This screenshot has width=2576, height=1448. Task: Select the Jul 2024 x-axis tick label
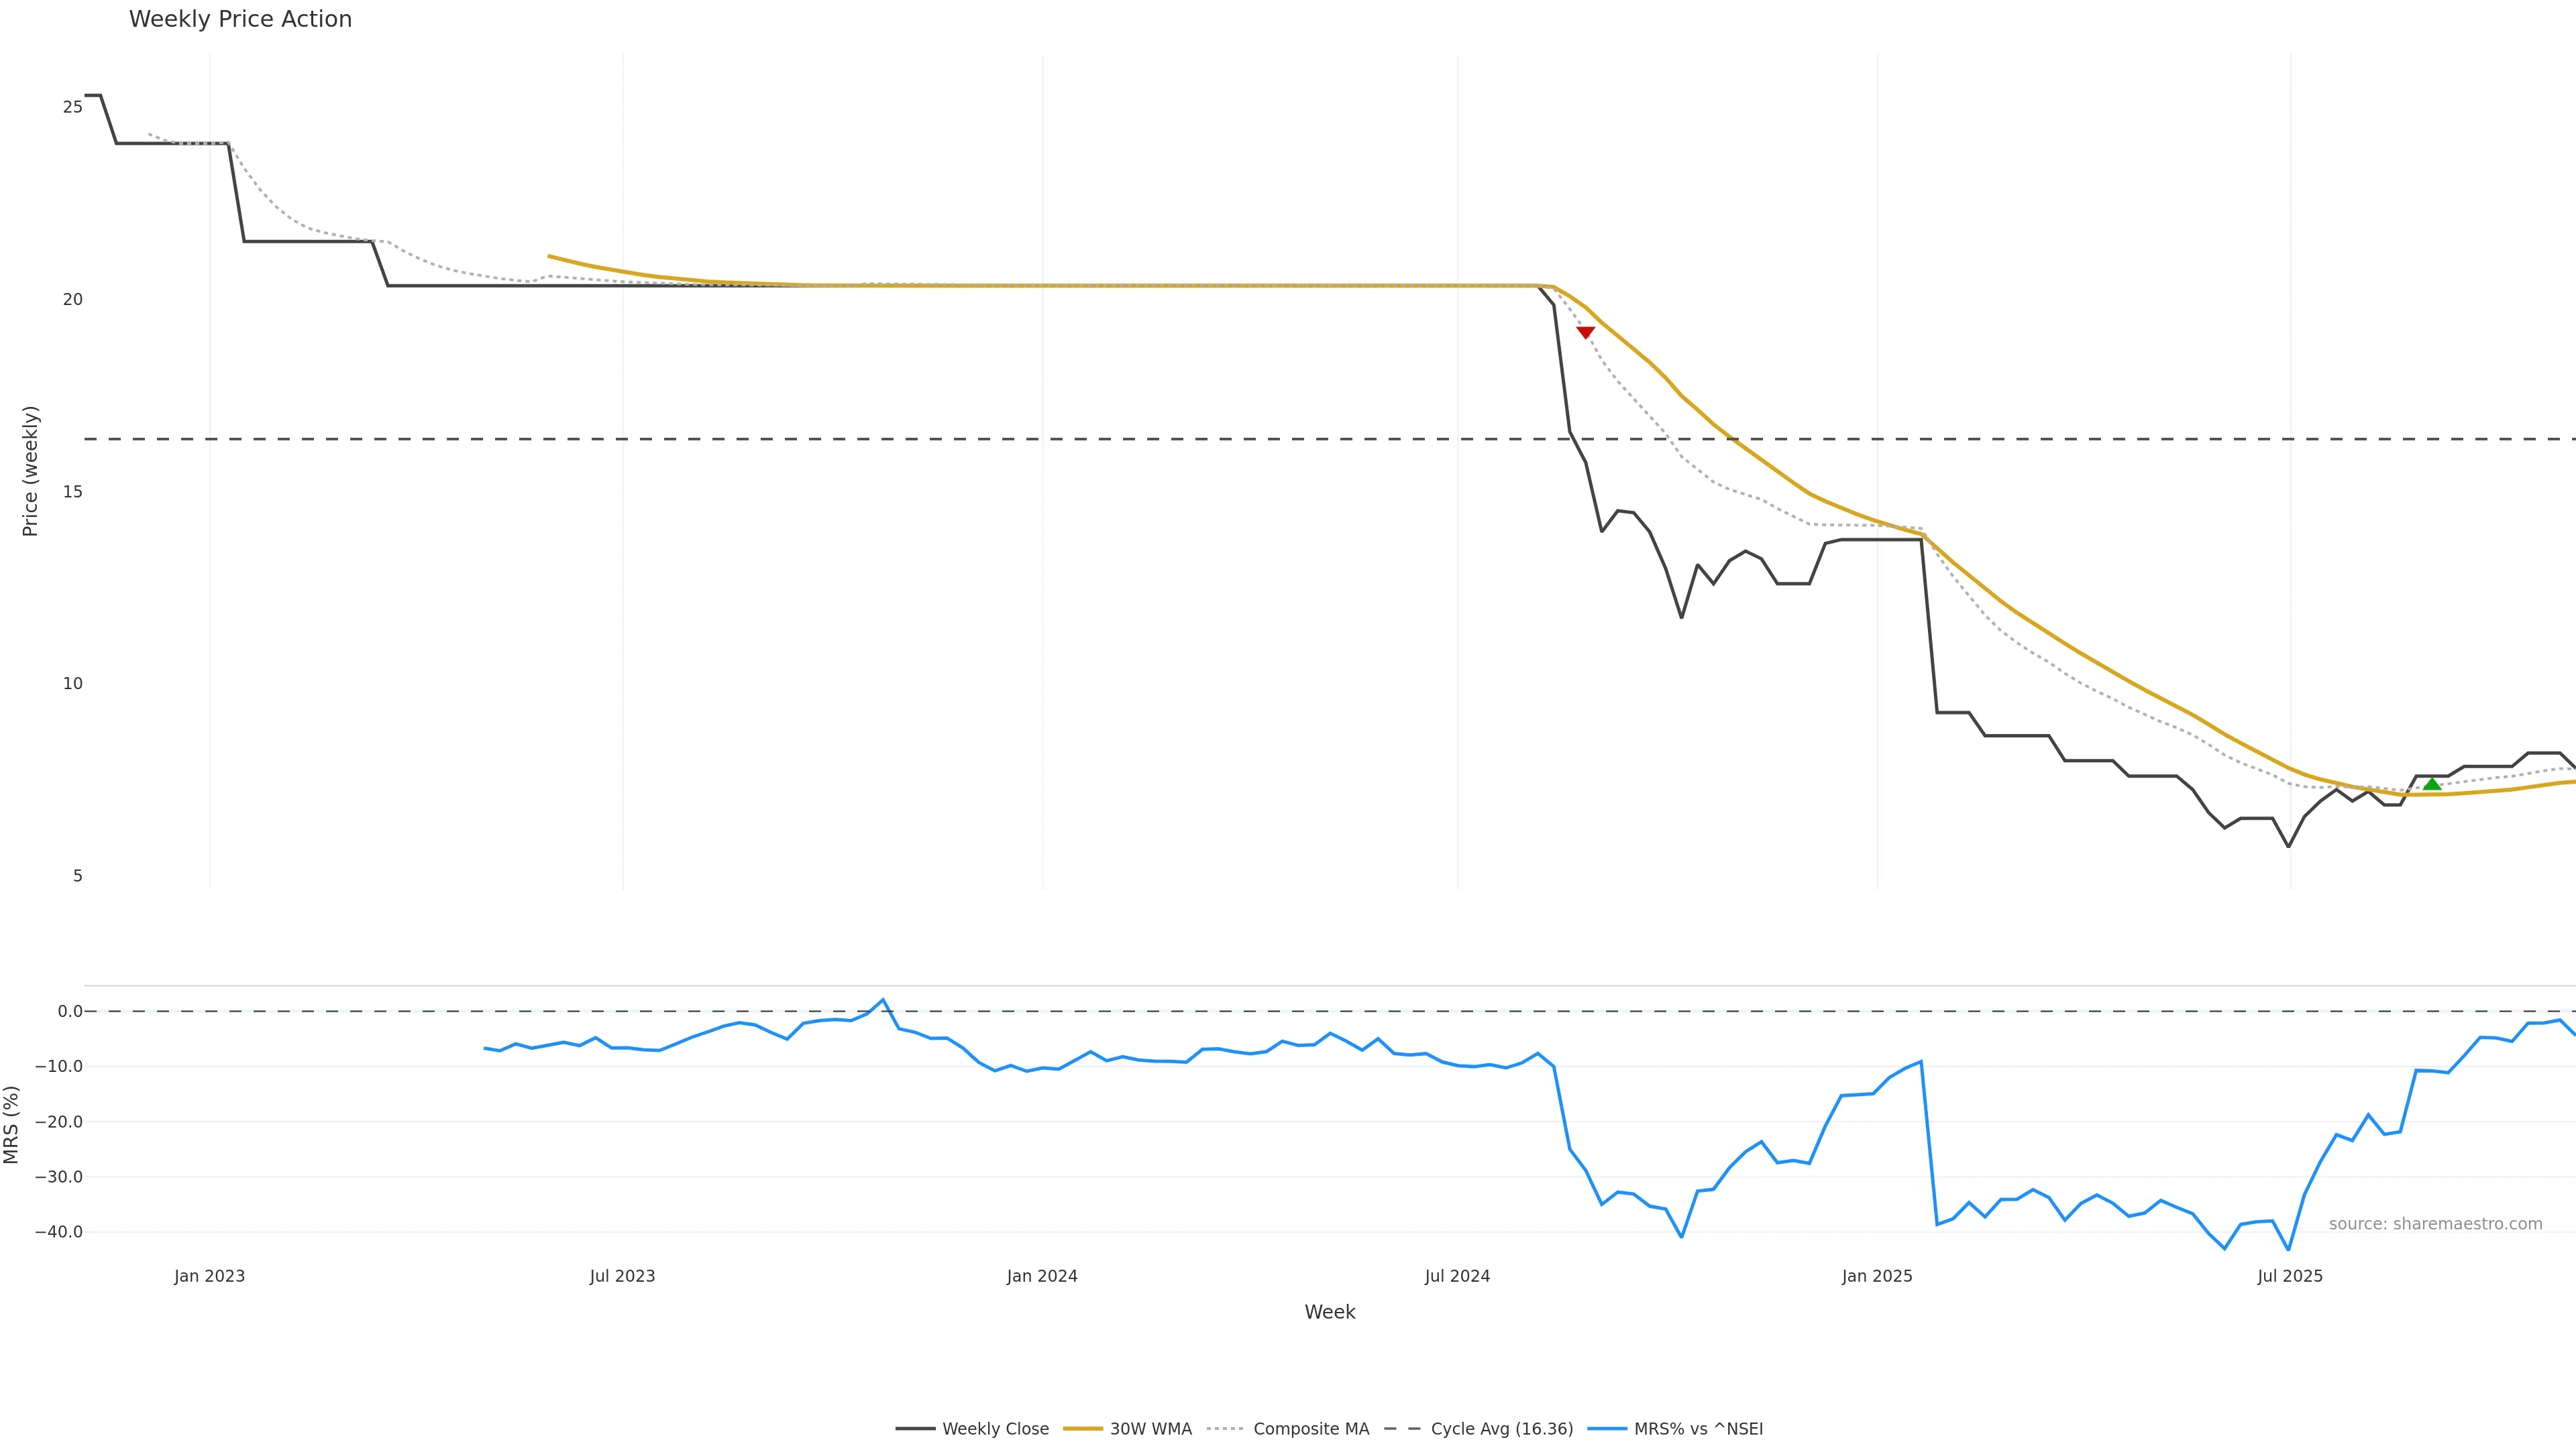[1457, 1276]
